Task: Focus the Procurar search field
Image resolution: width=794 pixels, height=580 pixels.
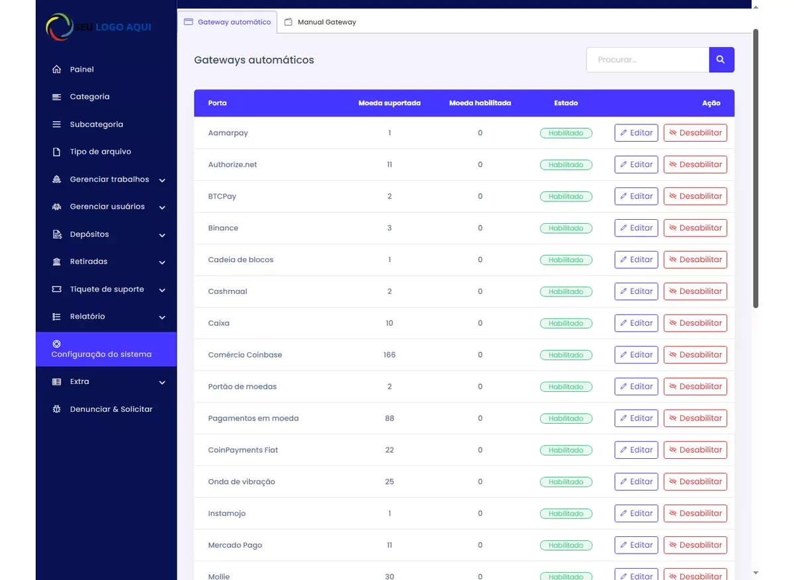Action: (x=647, y=60)
